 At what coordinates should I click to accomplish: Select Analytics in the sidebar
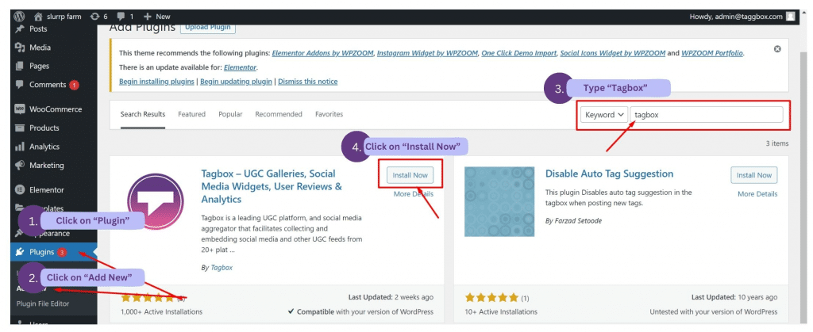click(44, 147)
